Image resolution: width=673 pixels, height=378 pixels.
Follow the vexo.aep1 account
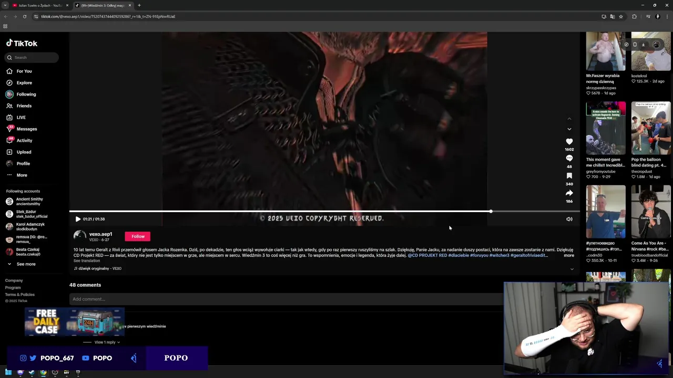tap(138, 236)
